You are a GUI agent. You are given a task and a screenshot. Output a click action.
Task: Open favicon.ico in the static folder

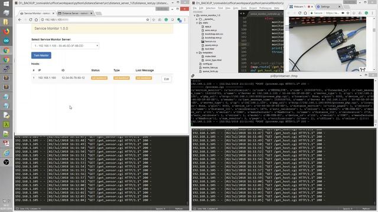[x=210, y=42]
